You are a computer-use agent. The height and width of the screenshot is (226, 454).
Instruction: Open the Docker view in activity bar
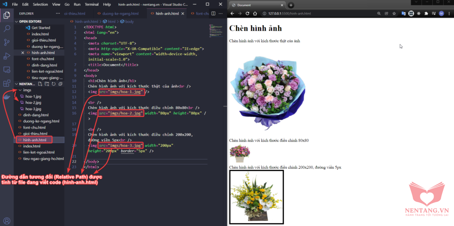(7, 97)
